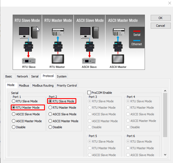Click the Cancel button

[161, 26]
